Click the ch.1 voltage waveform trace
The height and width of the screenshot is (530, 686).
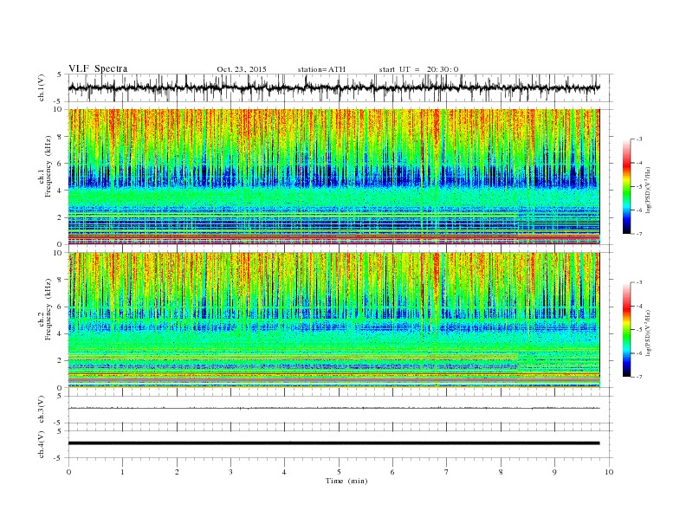[x=333, y=87]
